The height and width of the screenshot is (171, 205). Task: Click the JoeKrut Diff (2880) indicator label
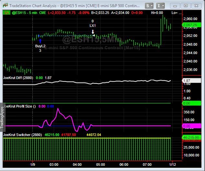(x=18, y=78)
